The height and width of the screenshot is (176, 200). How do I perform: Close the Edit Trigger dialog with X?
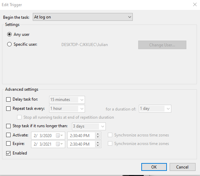(x=195, y=4)
